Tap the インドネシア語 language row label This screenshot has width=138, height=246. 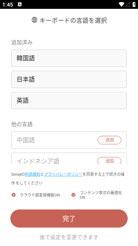(38, 161)
